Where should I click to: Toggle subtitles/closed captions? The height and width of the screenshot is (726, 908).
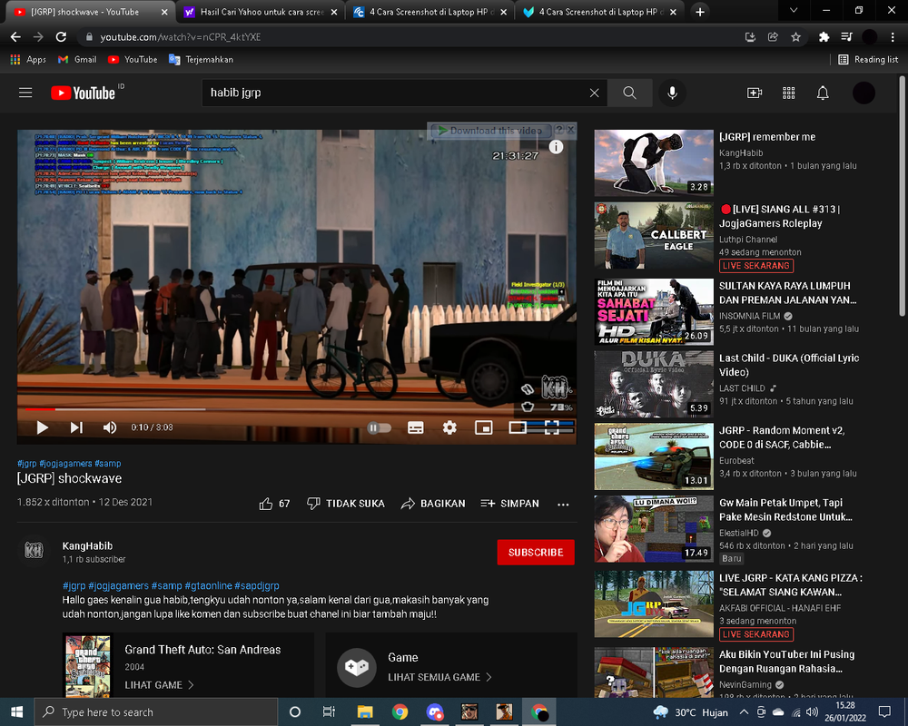pyautogui.click(x=416, y=427)
